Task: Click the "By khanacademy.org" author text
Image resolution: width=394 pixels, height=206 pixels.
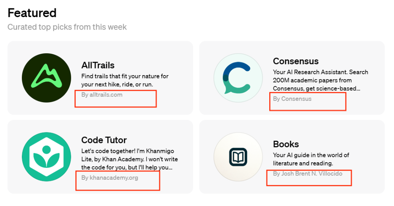Action: tap(110, 178)
